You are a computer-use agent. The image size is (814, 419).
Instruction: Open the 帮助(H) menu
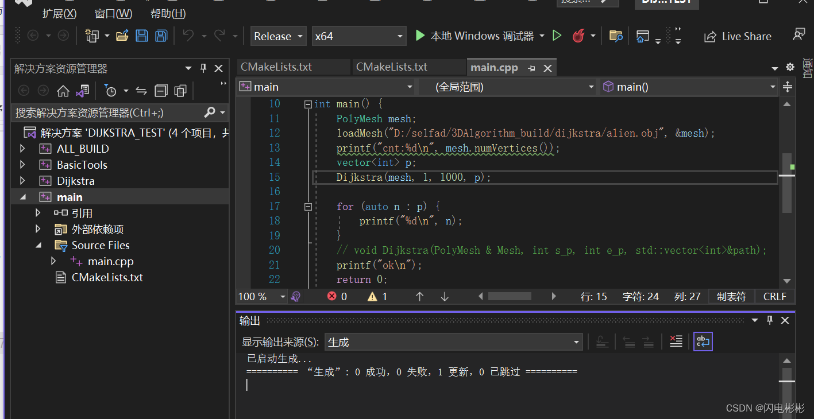tap(168, 13)
